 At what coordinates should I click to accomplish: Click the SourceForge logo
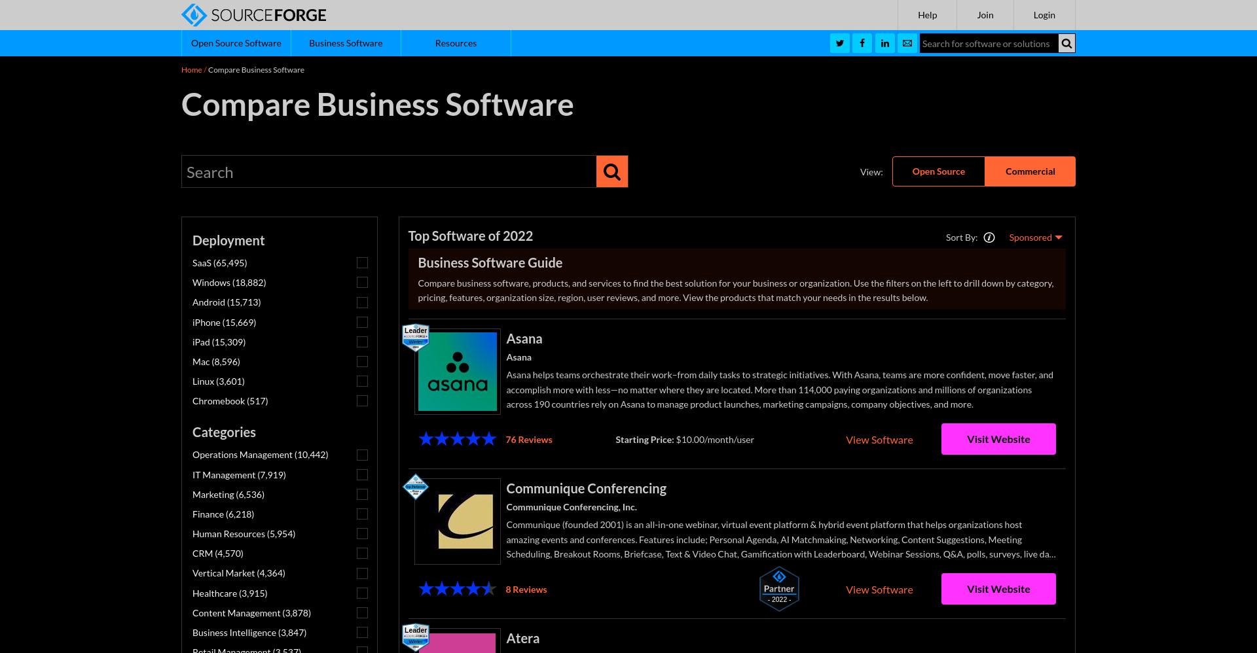click(x=253, y=14)
